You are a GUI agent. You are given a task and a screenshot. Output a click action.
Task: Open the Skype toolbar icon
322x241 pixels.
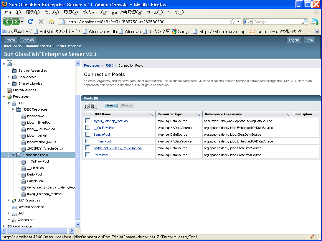[x=315, y=22]
